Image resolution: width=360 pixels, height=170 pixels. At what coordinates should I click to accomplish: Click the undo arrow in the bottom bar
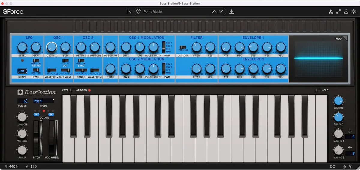pyautogui.click(x=345, y=166)
